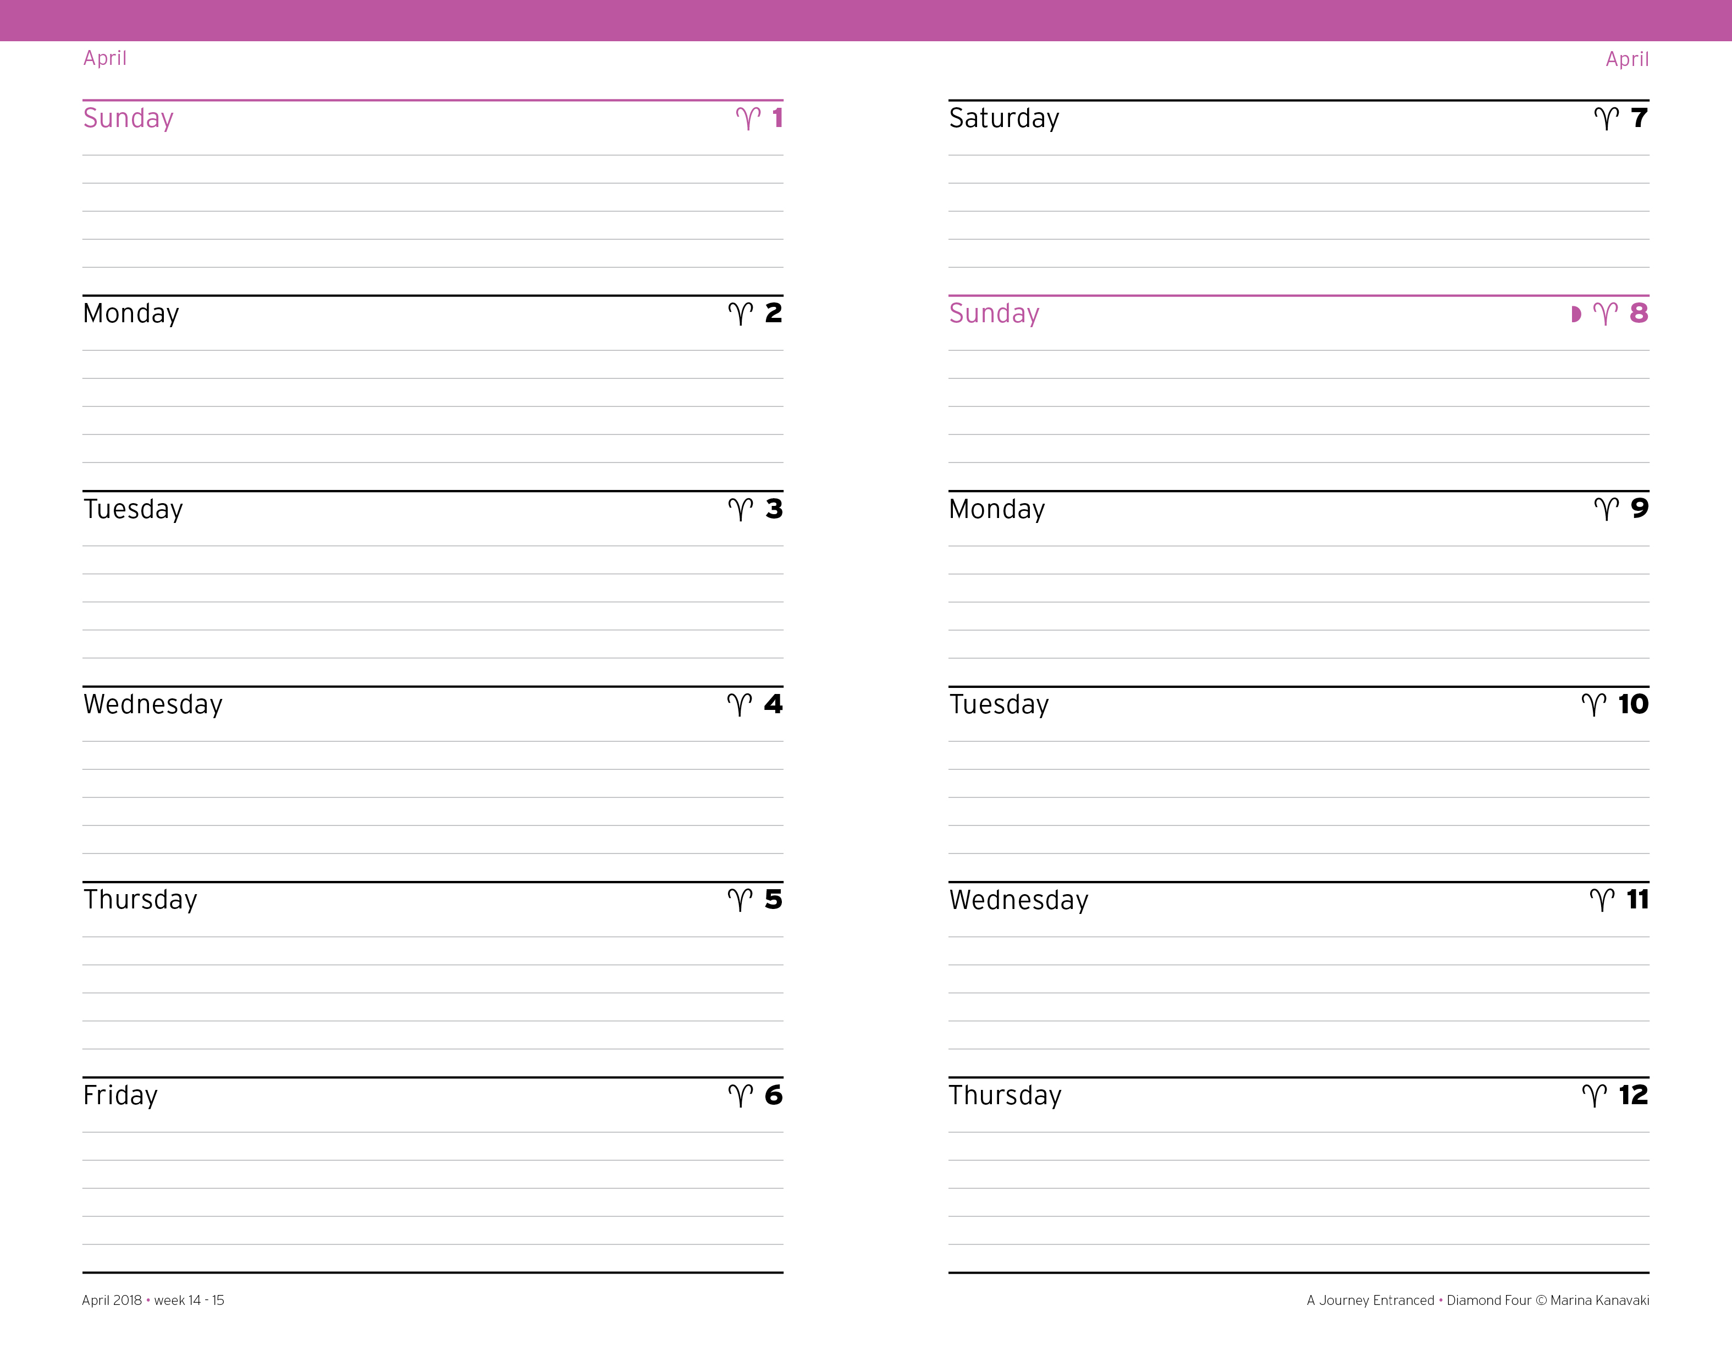Click the Thursday heading for April 5

pos(140,900)
